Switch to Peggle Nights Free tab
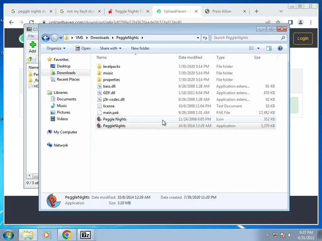The width and height of the screenshot is (322, 241). coord(129,11)
